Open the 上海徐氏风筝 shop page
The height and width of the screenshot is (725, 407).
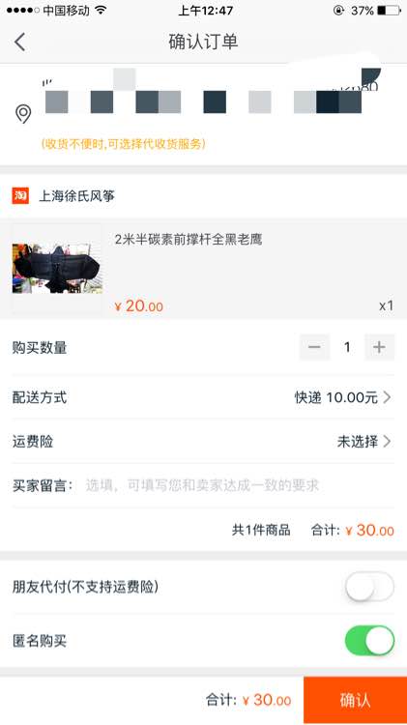point(76,196)
